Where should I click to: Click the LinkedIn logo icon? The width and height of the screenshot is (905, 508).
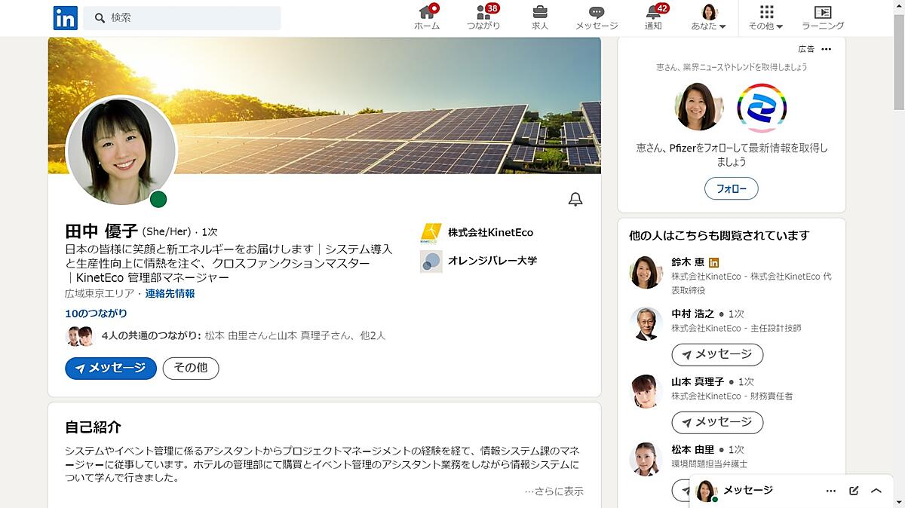tap(65, 17)
